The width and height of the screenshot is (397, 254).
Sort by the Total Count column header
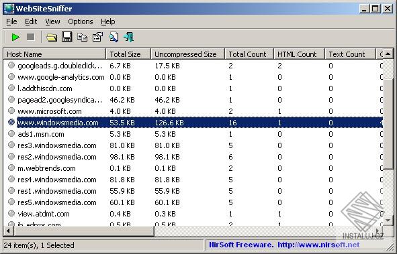click(x=249, y=54)
